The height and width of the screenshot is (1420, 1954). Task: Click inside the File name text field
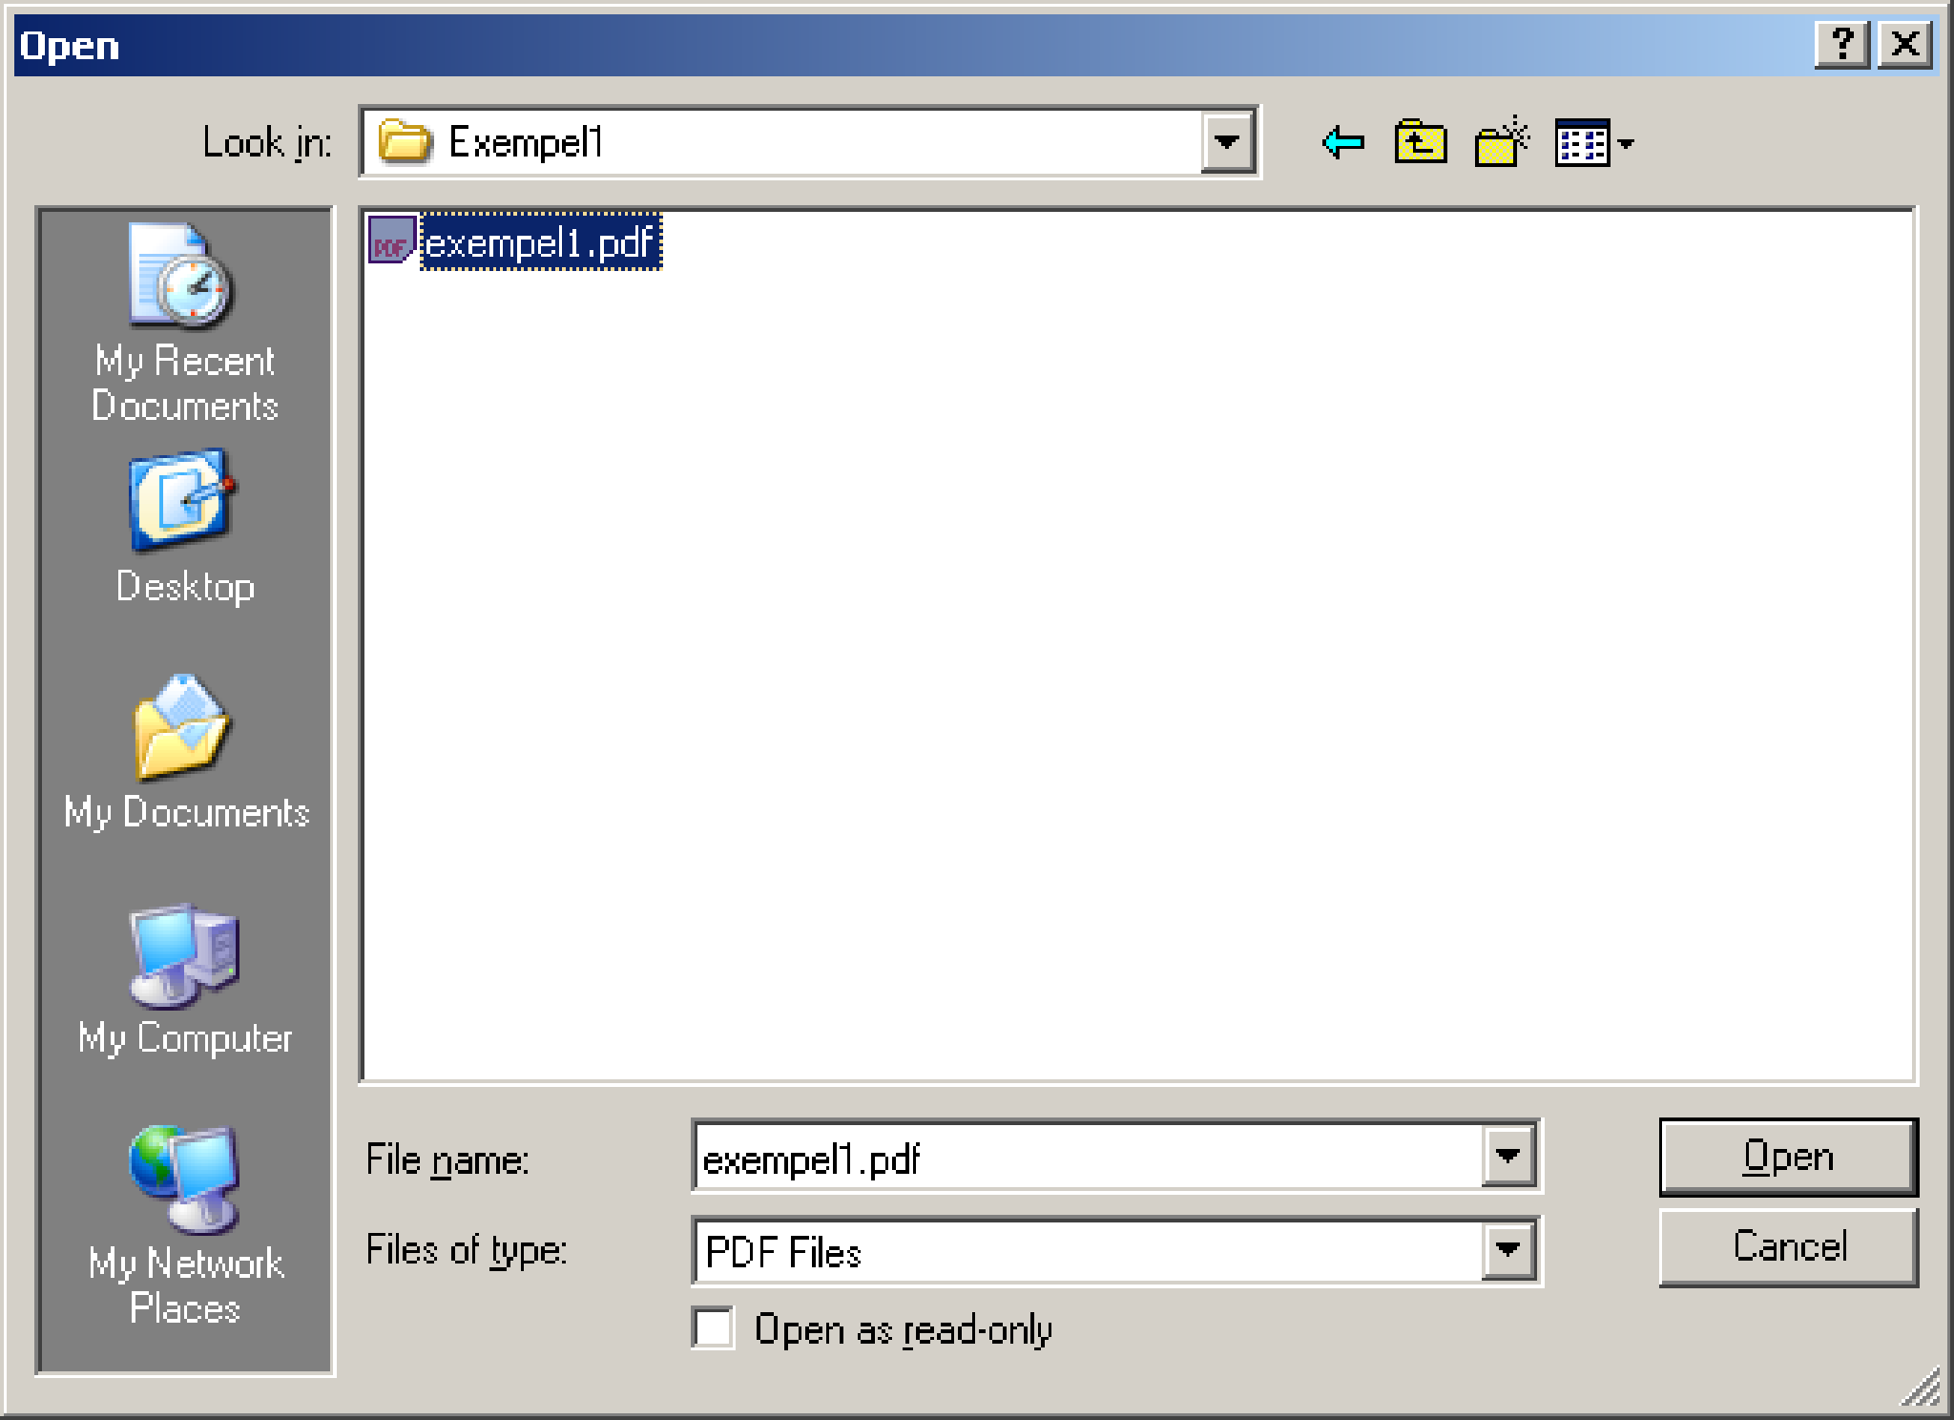pos(1088,1157)
